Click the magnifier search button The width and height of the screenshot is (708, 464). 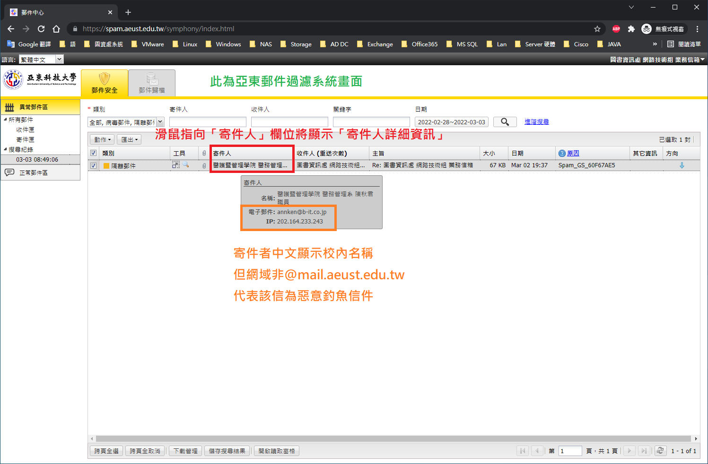click(x=505, y=122)
